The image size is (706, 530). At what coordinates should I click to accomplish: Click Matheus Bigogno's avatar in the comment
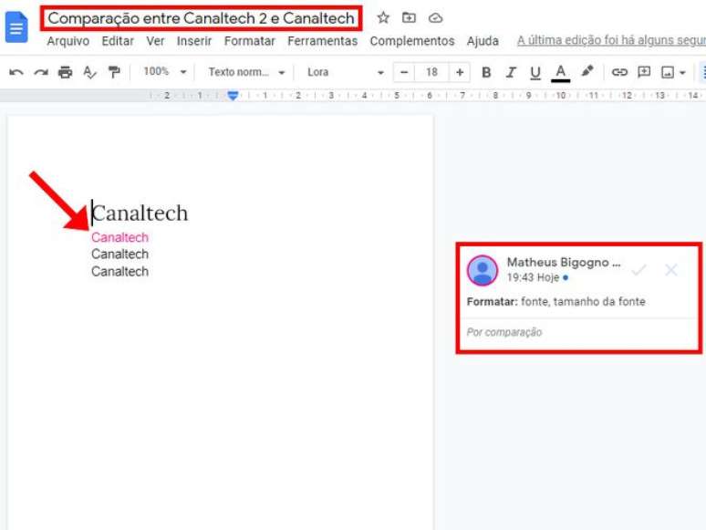483,270
